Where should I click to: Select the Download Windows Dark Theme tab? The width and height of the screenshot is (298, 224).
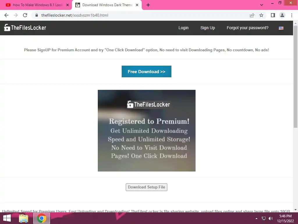[107, 5]
